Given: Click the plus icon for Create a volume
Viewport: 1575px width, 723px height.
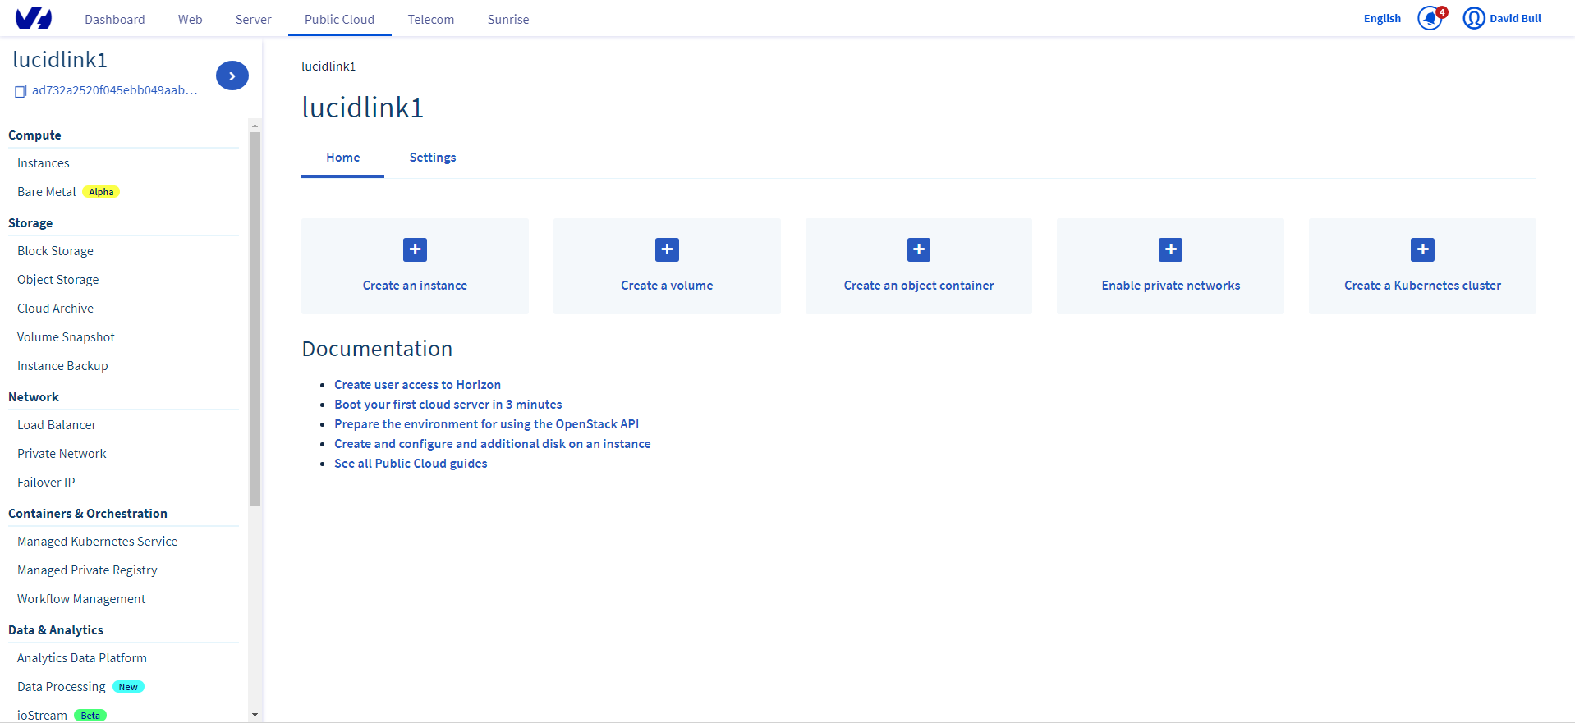Looking at the screenshot, I should click(x=667, y=249).
